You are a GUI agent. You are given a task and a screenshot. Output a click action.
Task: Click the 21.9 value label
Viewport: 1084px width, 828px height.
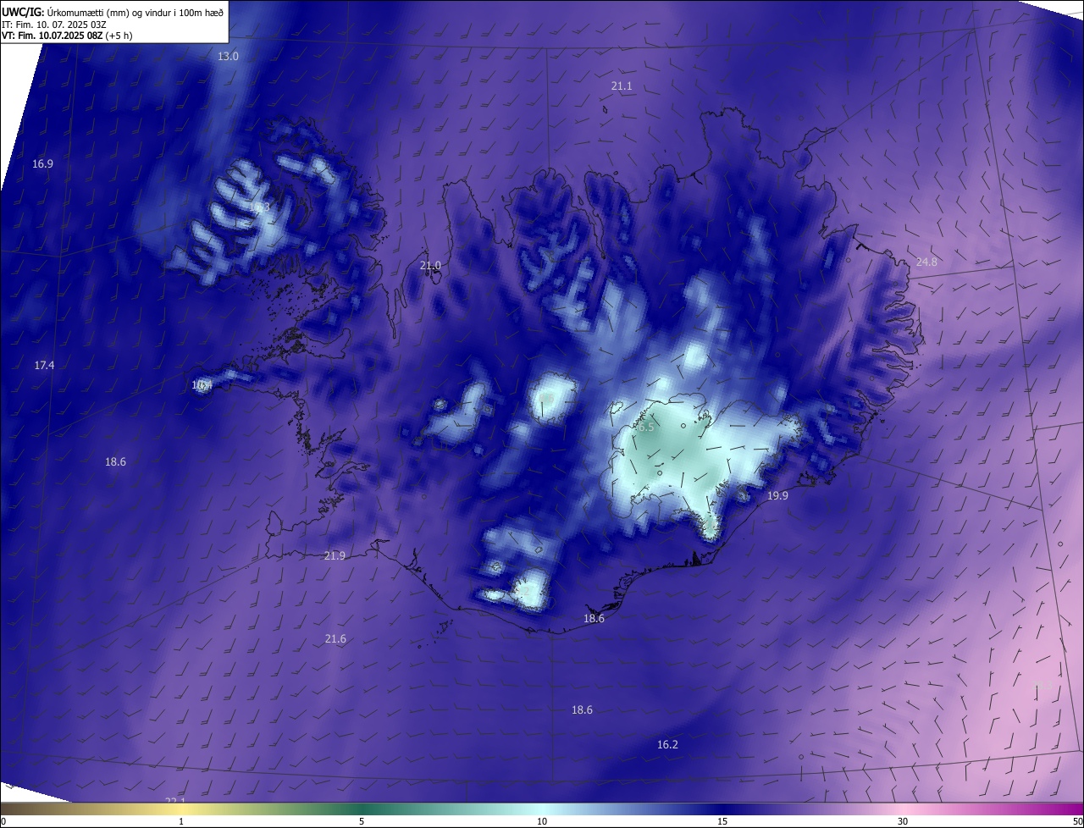click(x=335, y=556)
